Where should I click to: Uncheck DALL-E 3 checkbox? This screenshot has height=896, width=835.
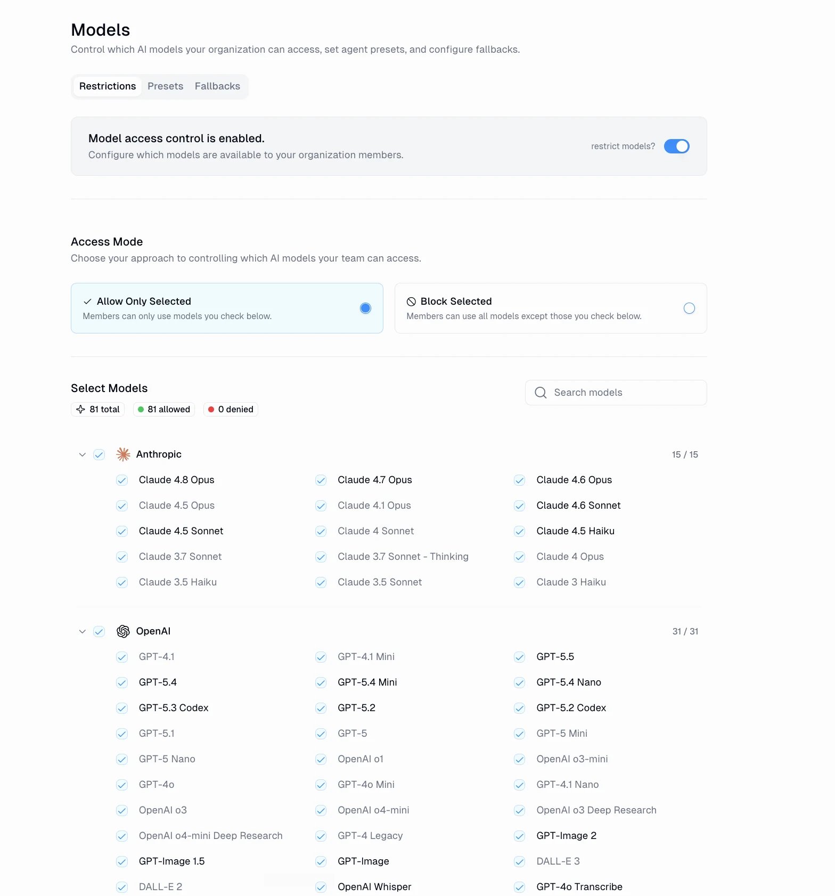[520, 861]
